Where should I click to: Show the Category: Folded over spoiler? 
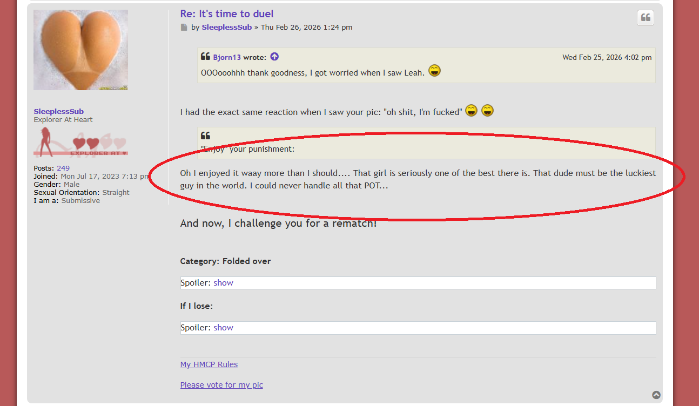point(223,283)
